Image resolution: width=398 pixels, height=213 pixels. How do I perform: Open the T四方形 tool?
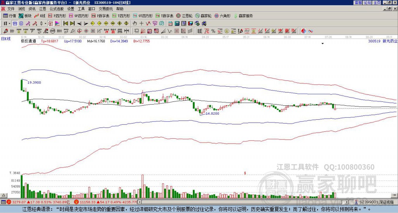[x=121, y=16]
